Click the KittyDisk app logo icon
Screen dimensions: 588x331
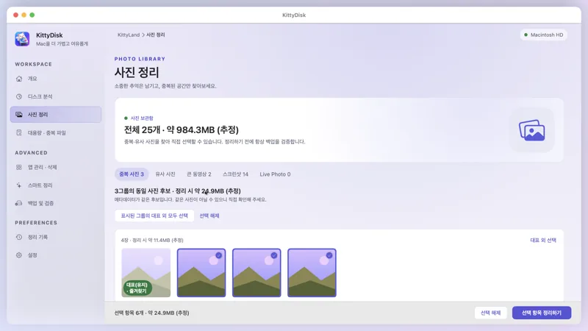click(22, 39)
